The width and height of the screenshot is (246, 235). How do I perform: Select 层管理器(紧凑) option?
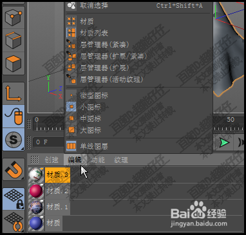click(x=138, y=44)
